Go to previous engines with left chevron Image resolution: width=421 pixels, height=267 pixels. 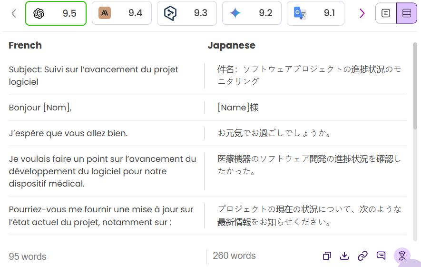[x=13, y=13]
